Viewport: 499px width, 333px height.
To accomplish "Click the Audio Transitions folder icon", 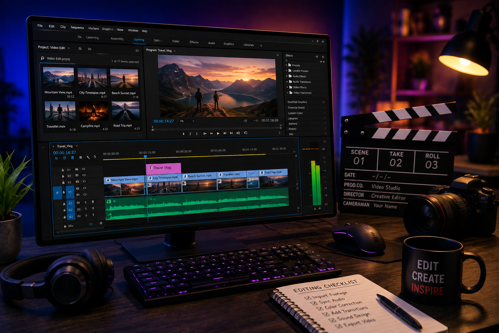I will [x=290, y=82].
